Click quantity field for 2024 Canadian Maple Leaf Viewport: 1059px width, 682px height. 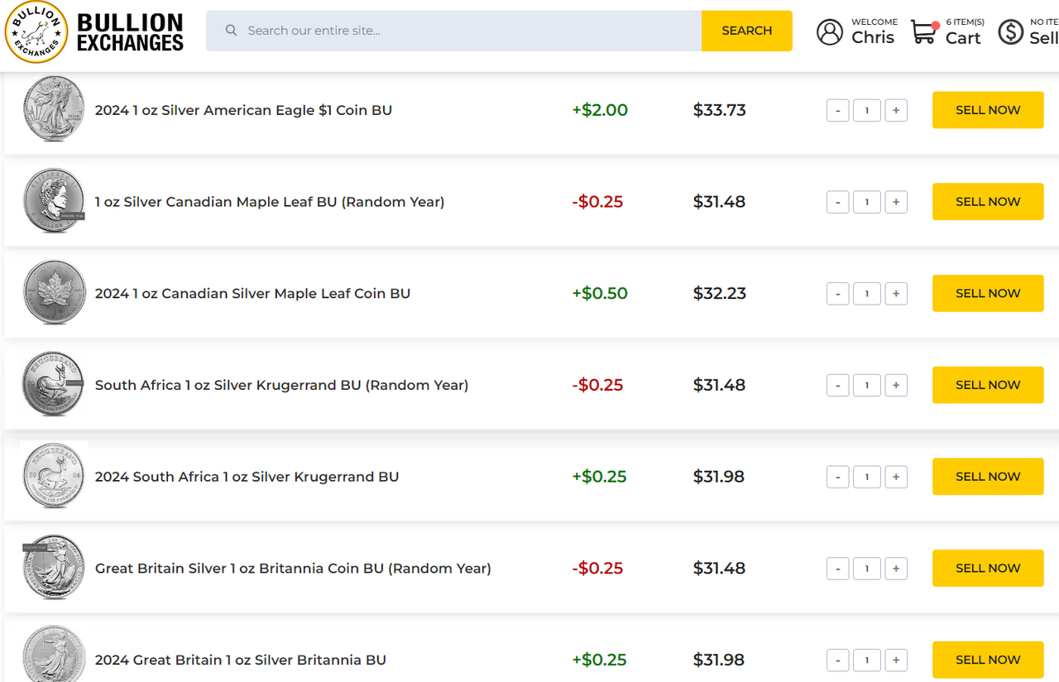click(x=867, y=294)
